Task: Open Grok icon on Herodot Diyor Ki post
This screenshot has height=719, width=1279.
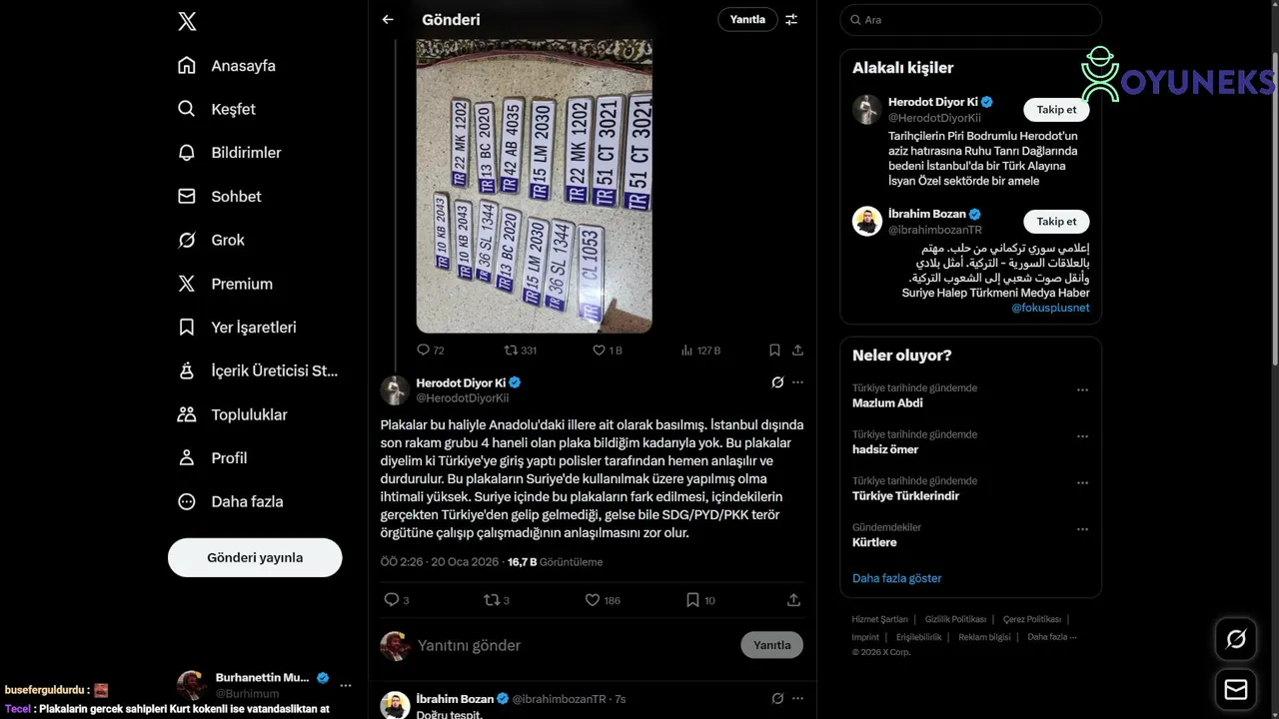Action: [x=777, y=382]
